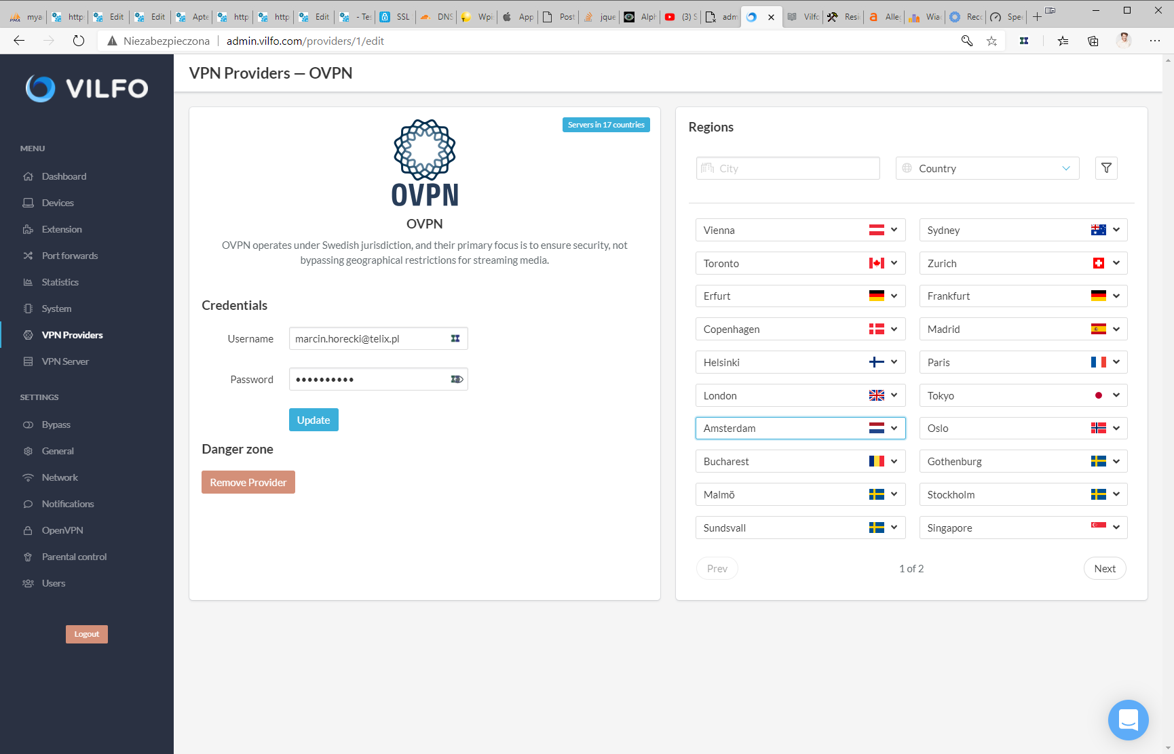Open a new browser tab
1174x754 pixels.
(1037, 17)
